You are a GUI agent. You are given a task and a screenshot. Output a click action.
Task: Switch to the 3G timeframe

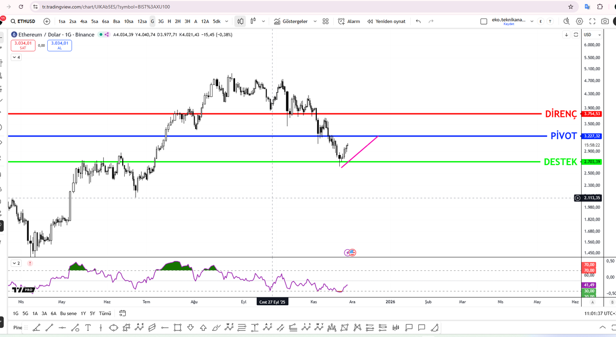click(x=161, y=22)
